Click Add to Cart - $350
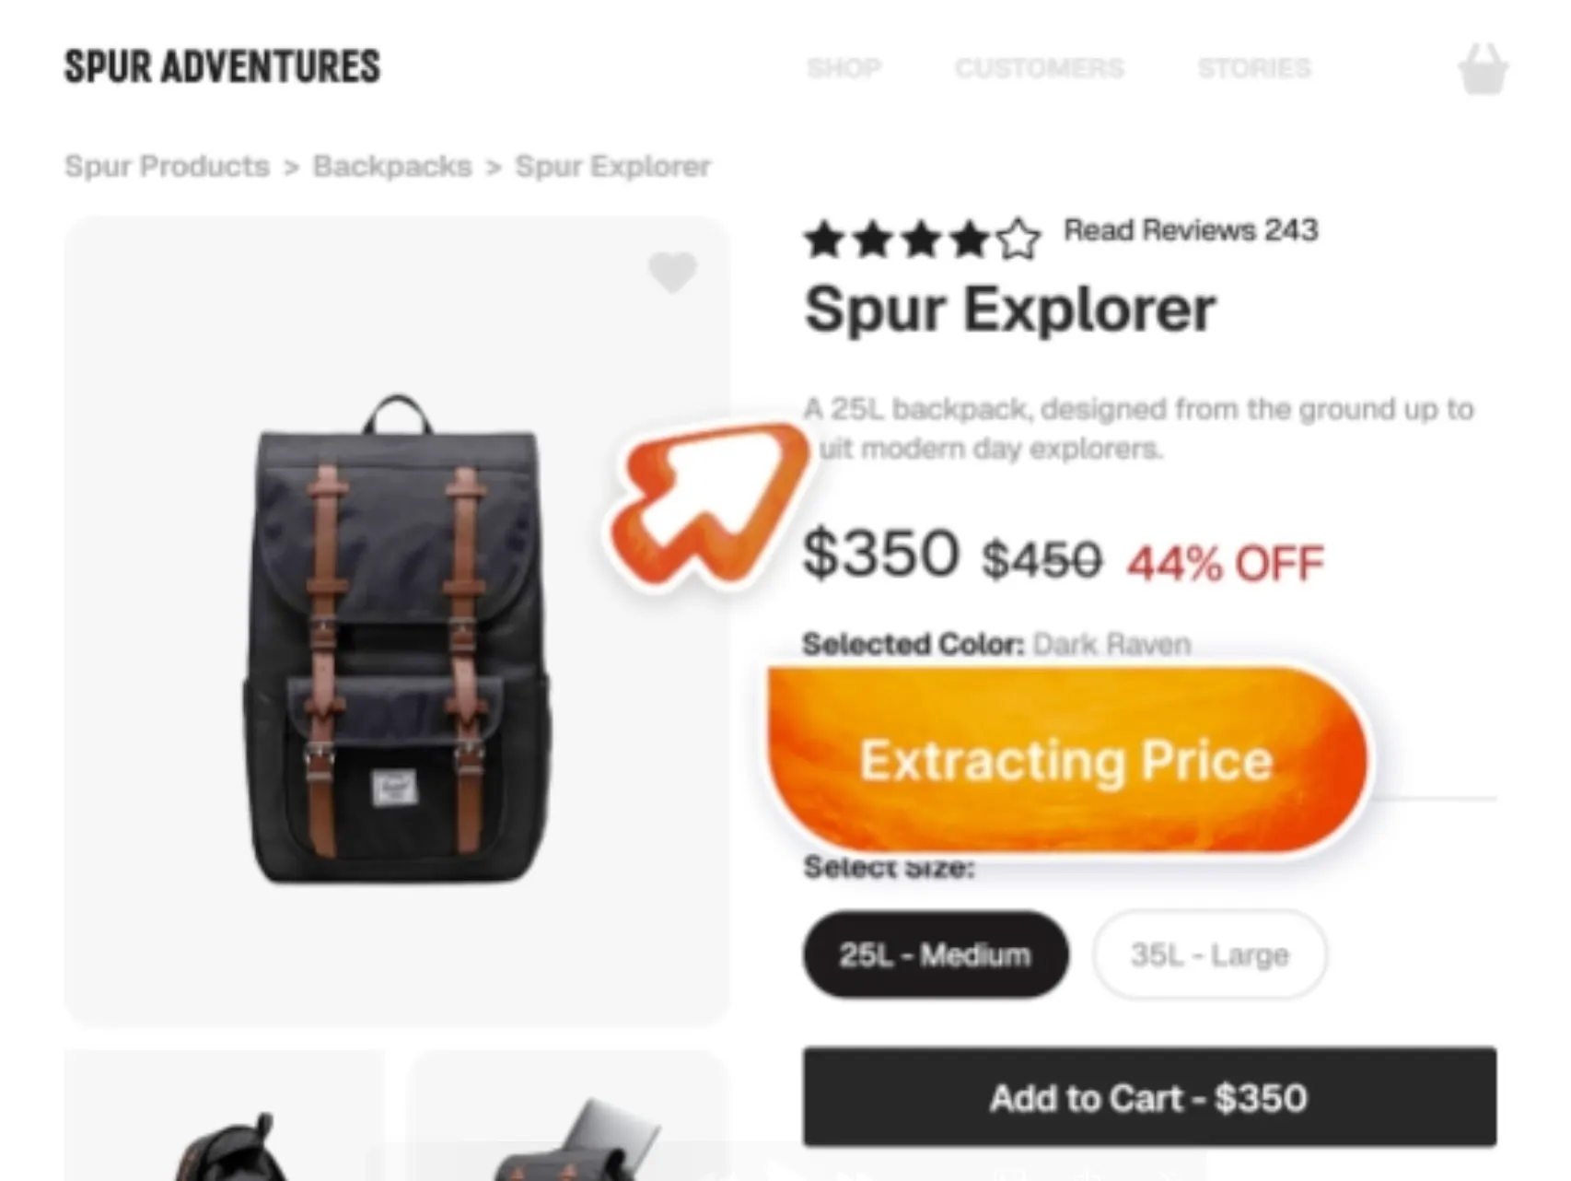 1149,1097
